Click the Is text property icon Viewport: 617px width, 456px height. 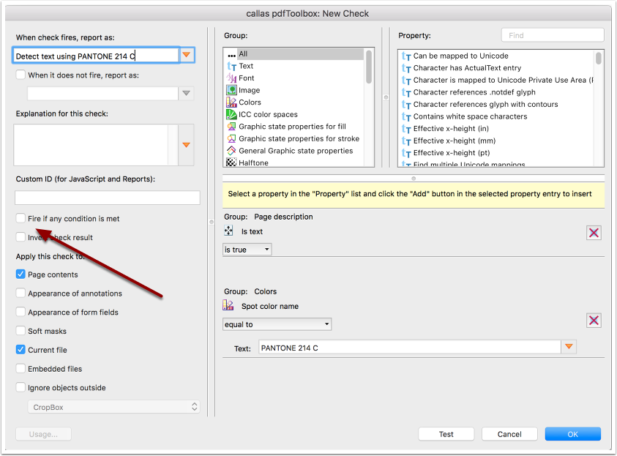click(x=228, y=231)
